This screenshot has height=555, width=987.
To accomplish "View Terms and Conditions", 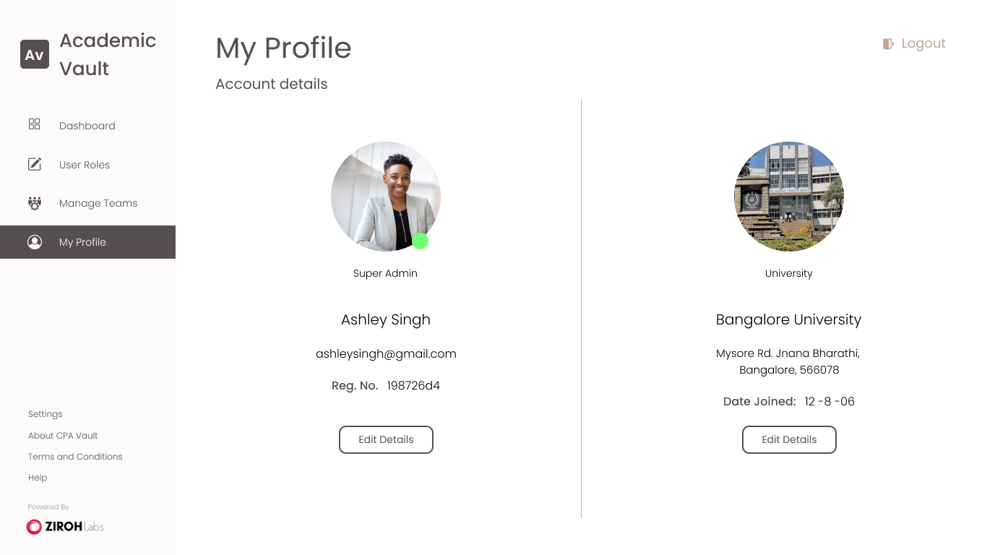I will point(75,457).
